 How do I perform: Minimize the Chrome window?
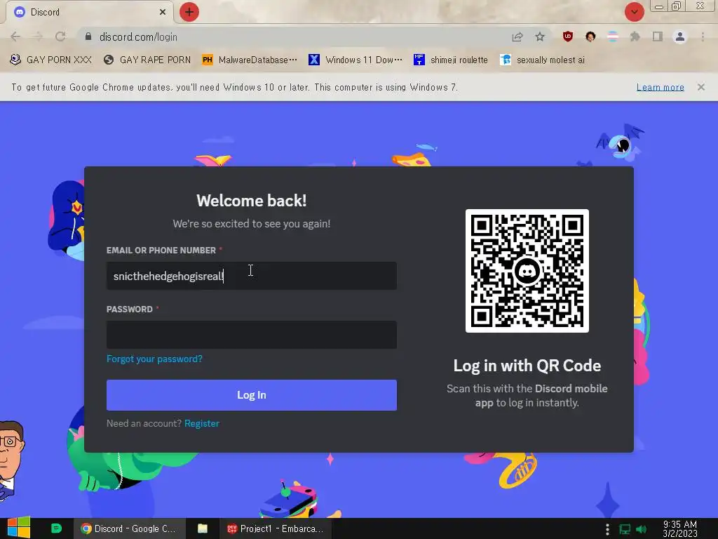tap(659, 6)
